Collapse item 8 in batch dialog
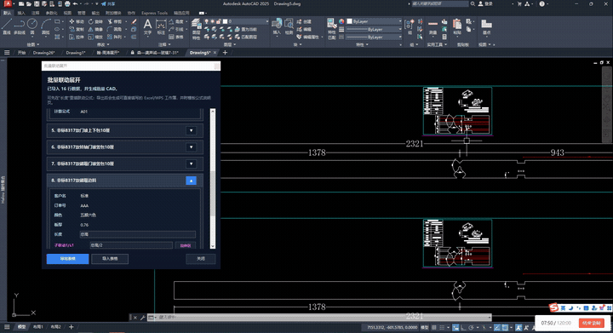The image size is (613, 333). tap(192, 181)
